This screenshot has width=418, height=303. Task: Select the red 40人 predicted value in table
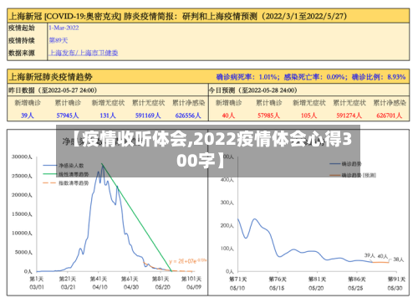point(228,116)
